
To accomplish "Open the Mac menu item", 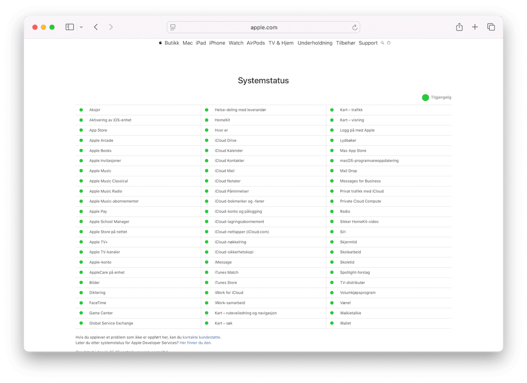I will pyautogui.click(x=187, y=43).
